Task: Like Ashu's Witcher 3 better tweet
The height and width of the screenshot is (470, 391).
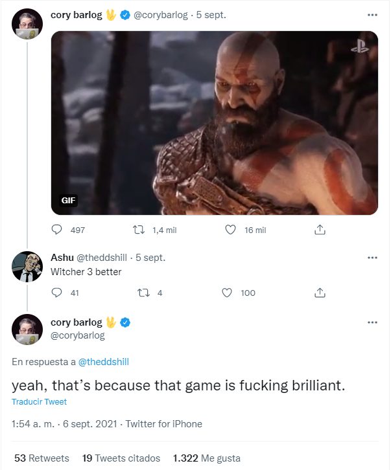Action: [x=227, y=293]
